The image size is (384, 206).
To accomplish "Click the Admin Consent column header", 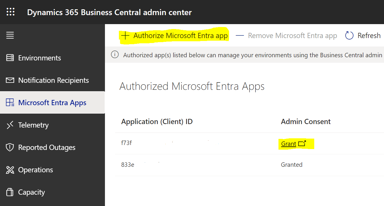I will (306, 121).
